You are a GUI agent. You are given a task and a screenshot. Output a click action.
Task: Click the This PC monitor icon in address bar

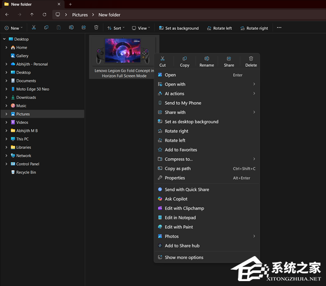click(x=58, y=15)
